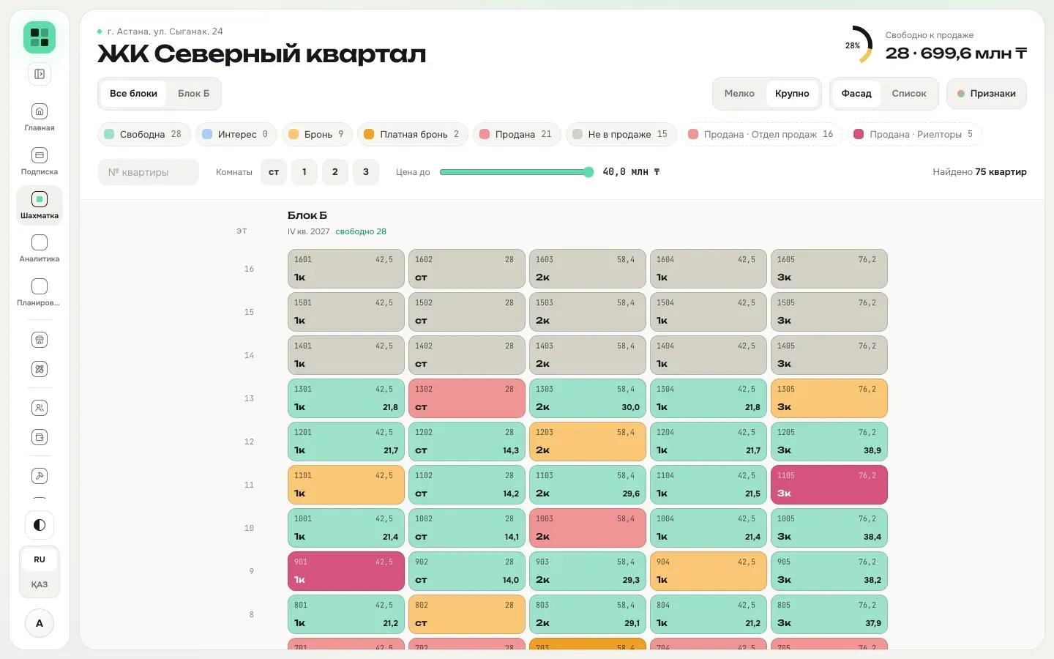Image resolution: width=1054 pixels, height=659 pixels.
Task: Filter rooms by СТ studio
Action: [x=274, y=172]
